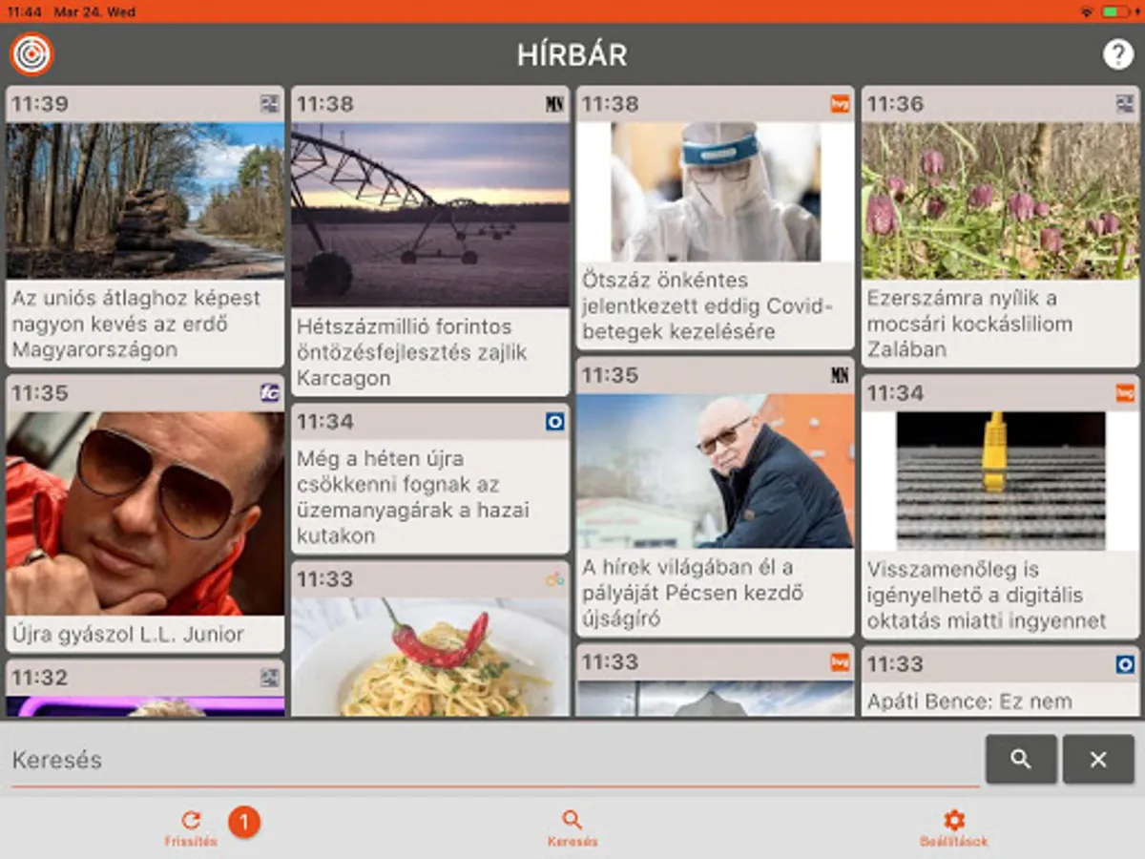Open yellow ethernet cable photo
The width and height of the screenshot is (1145, 859).
(1001, 481)
